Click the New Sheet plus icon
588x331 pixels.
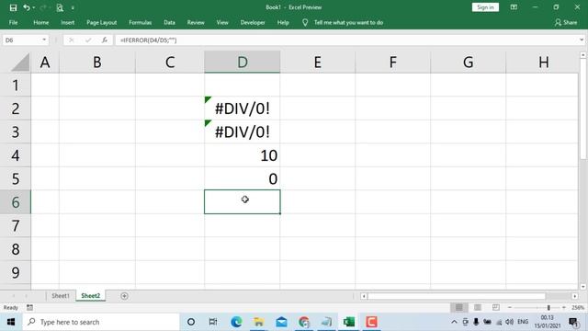coord(125,296)
